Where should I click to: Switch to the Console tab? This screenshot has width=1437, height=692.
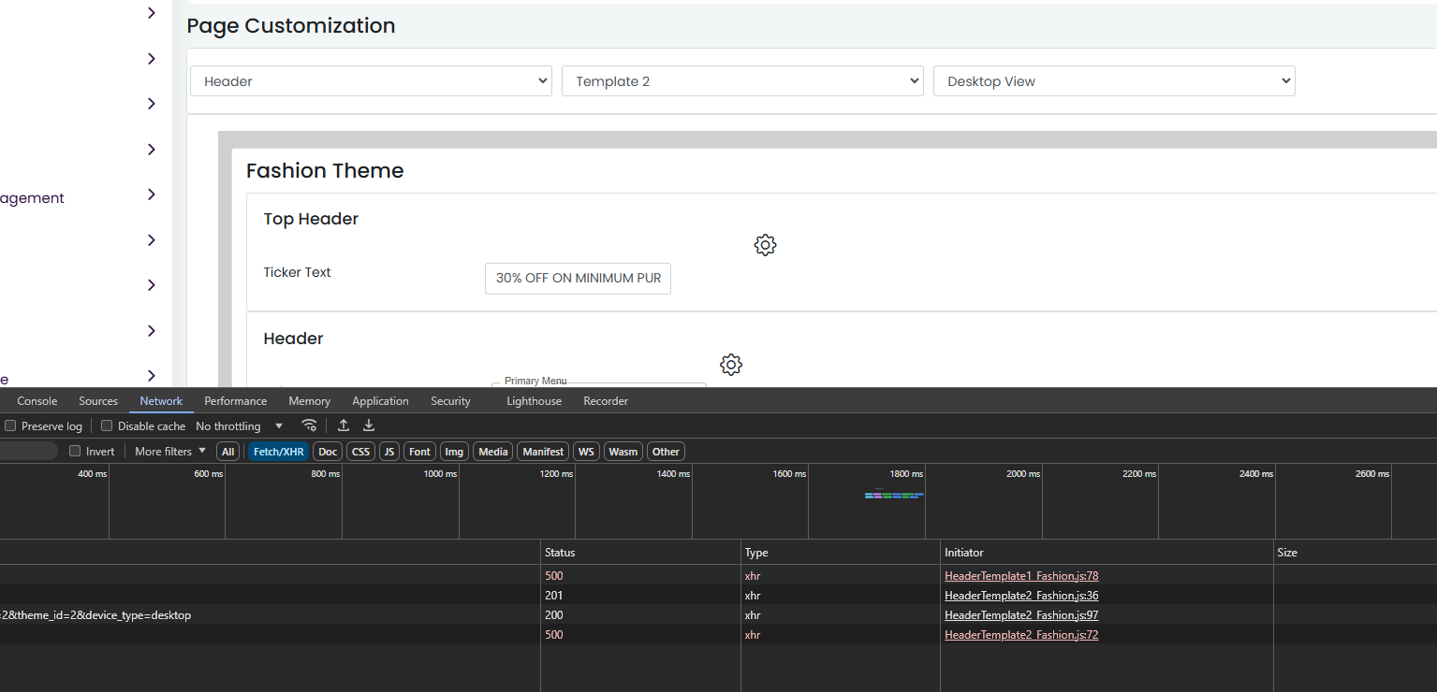37,401
